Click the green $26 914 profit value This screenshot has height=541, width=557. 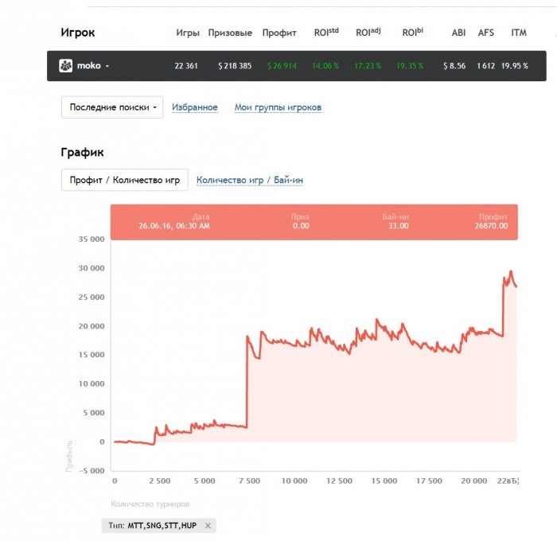coord(282,66)
